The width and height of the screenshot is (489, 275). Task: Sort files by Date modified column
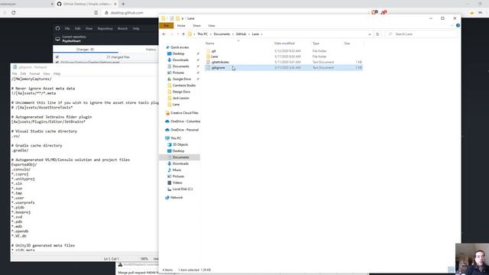[284, 44]
